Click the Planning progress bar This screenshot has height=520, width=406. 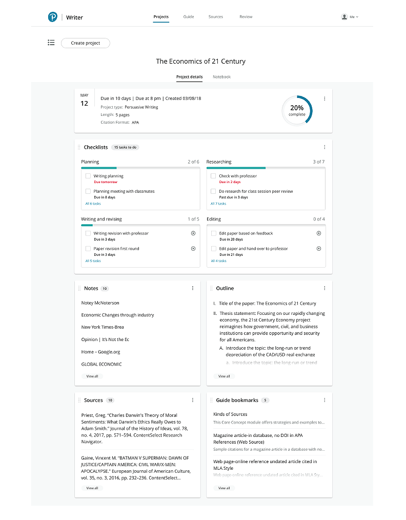(x=140, y=168)
